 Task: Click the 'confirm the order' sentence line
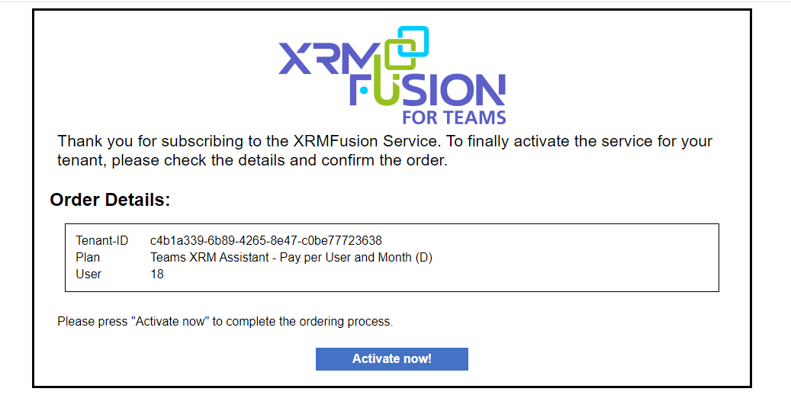(x=252, y=160)
